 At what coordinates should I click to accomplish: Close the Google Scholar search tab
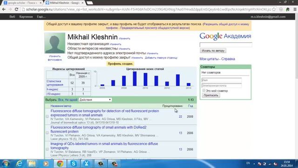[x=41, y=3]
